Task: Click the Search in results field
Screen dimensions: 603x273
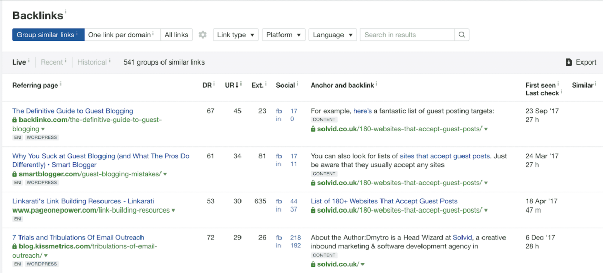Action: tap(407, 35)
